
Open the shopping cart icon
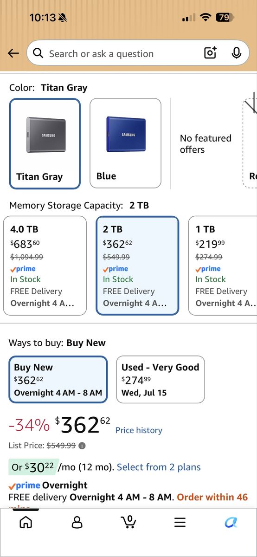(128, 522)
